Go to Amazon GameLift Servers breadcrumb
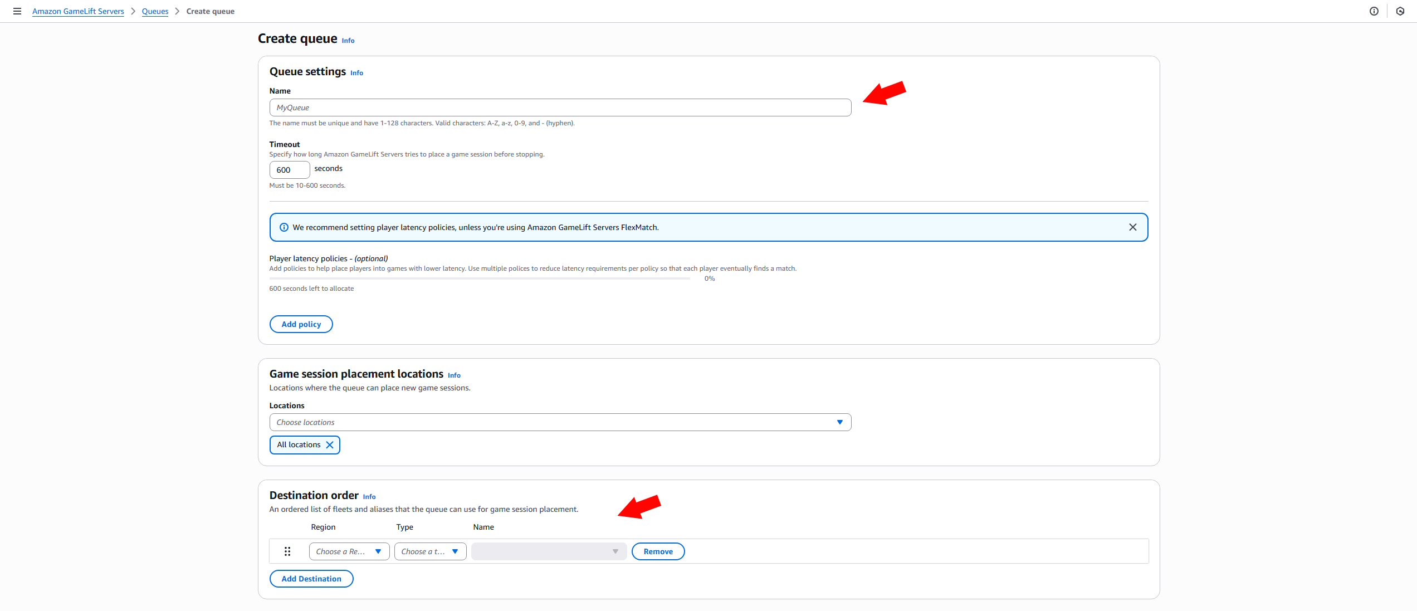 78,11
